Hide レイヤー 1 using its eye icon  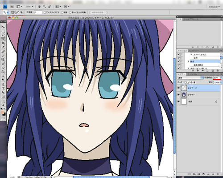point(178,95)
